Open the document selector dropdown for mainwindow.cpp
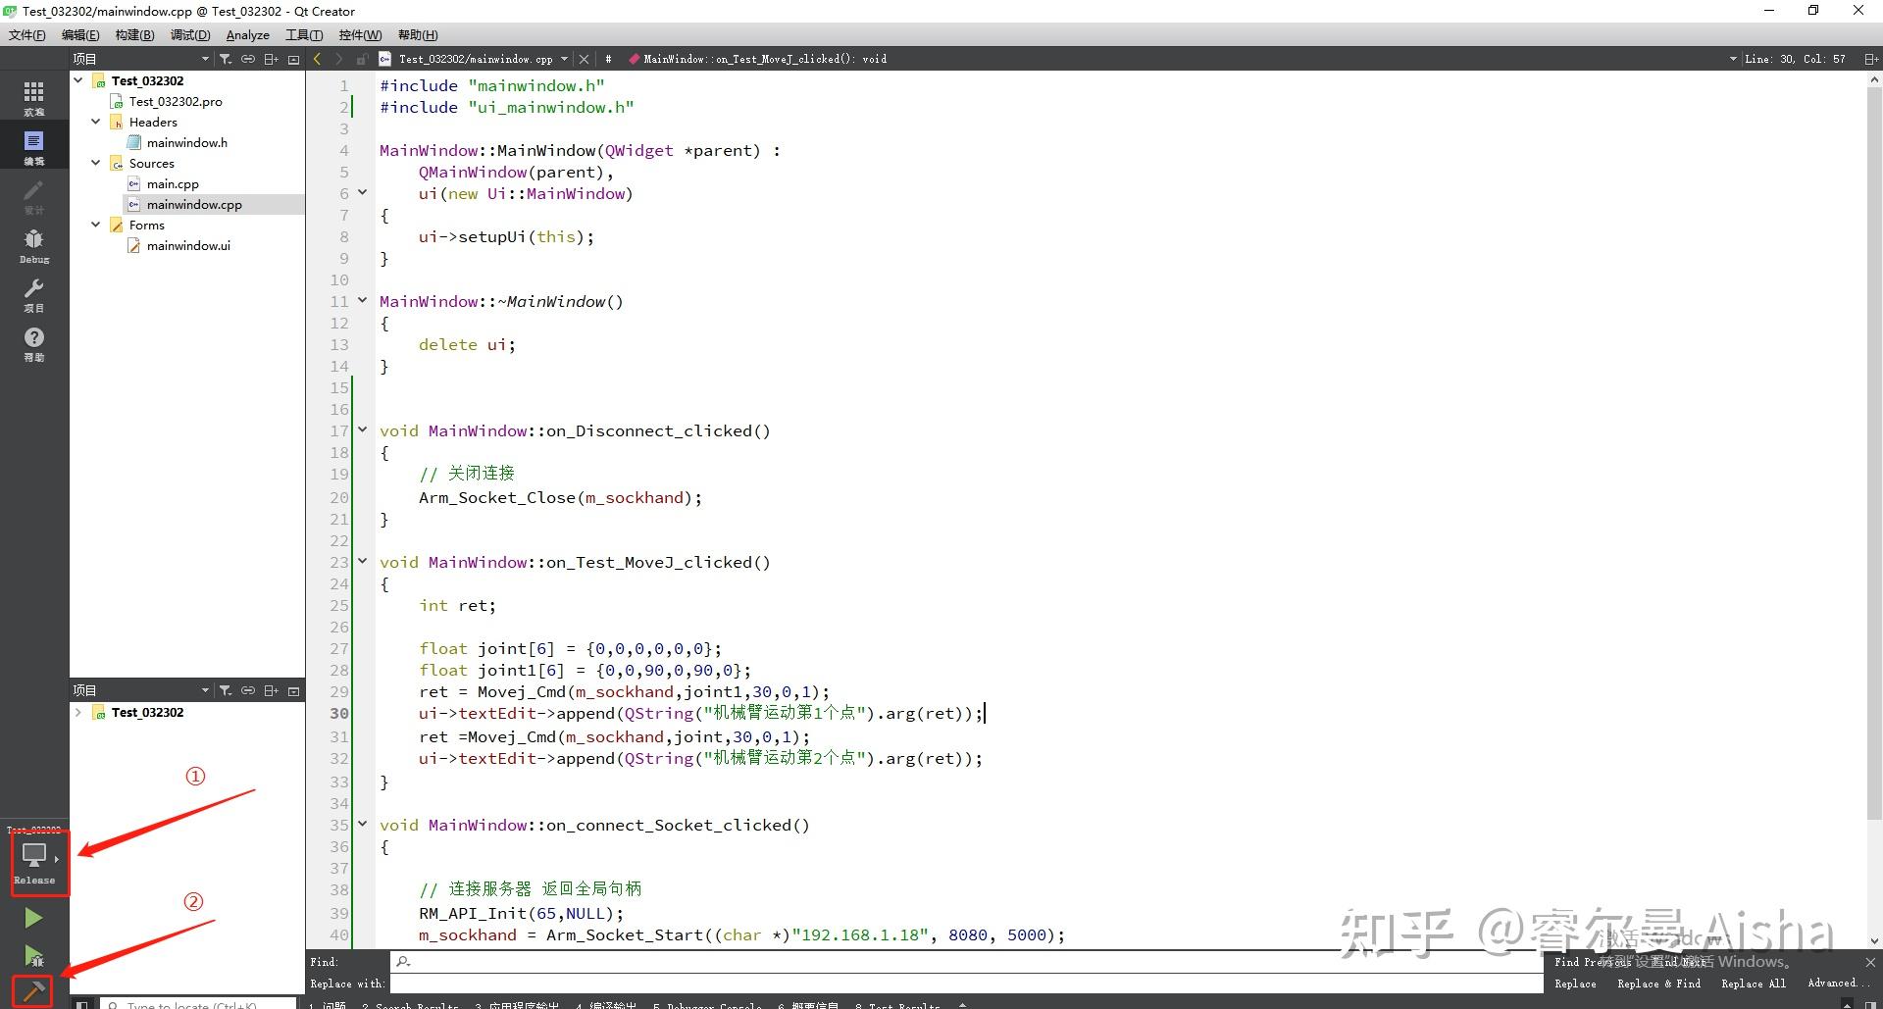 [564, 59]
